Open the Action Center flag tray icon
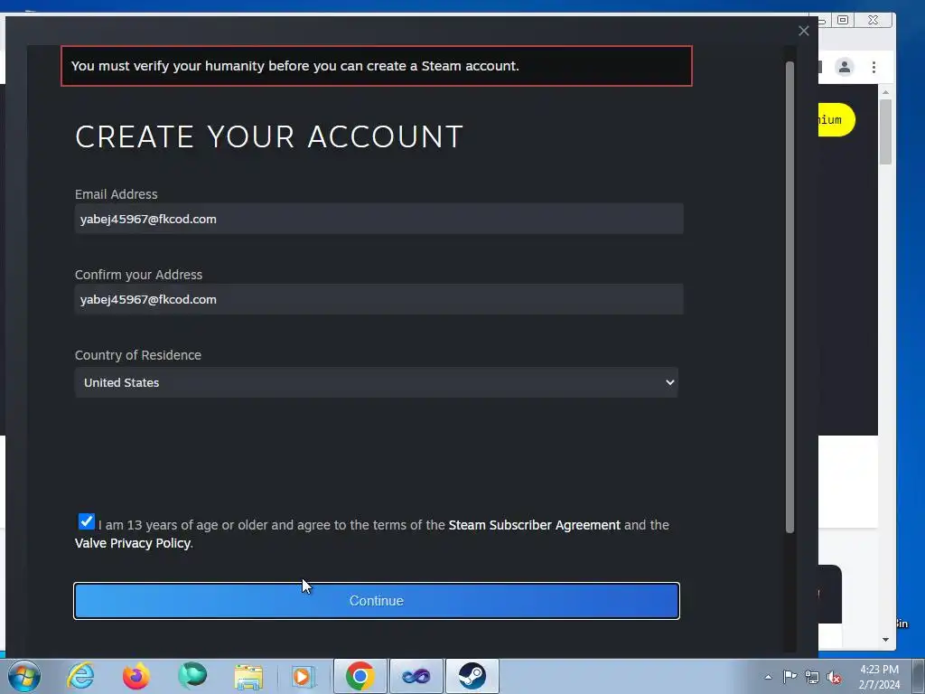The height and width of the screenshot is (694, 925). coord(790,677)
